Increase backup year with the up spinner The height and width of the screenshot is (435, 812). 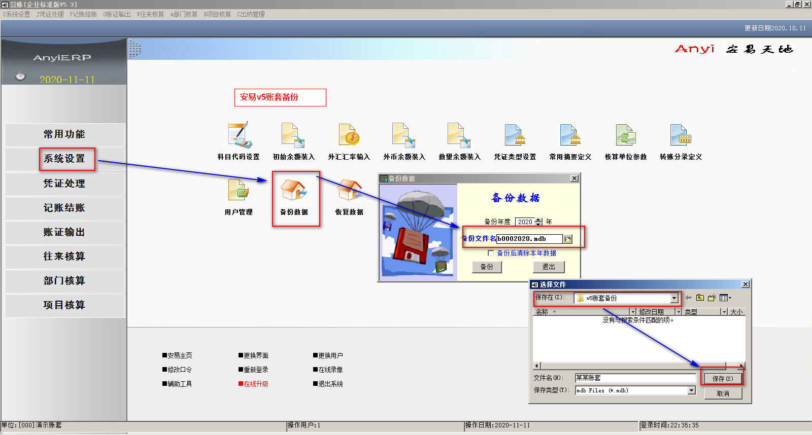[x=538, y=220]
